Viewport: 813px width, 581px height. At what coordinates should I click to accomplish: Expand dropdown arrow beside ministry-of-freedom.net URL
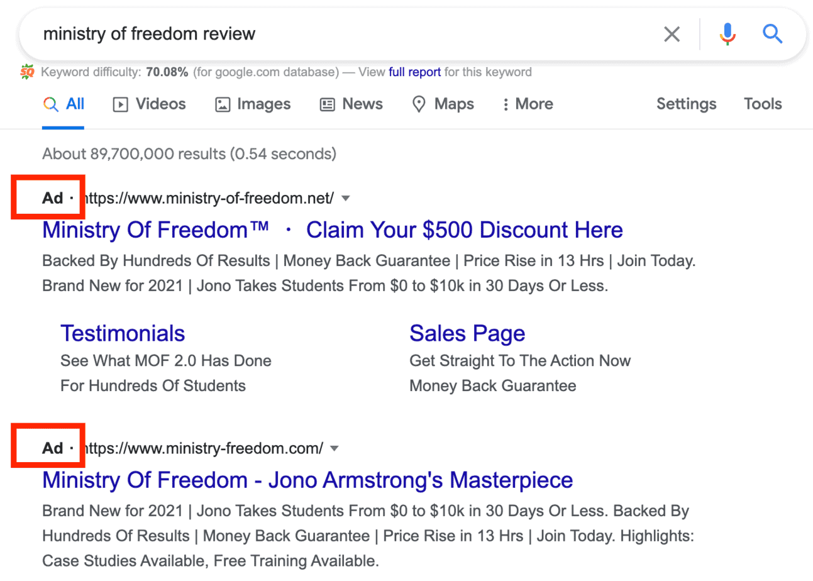coord(345,199)
